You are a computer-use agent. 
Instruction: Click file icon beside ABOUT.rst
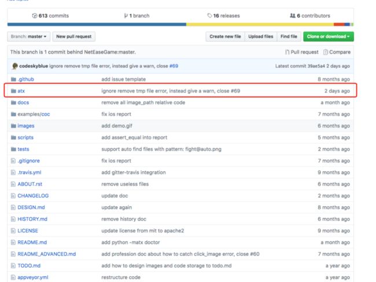(13, 184)
